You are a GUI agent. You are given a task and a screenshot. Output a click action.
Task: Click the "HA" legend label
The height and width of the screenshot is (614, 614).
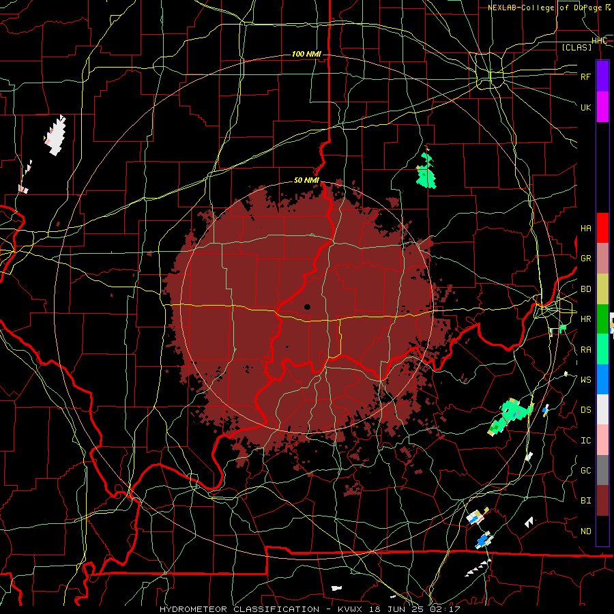585,229
